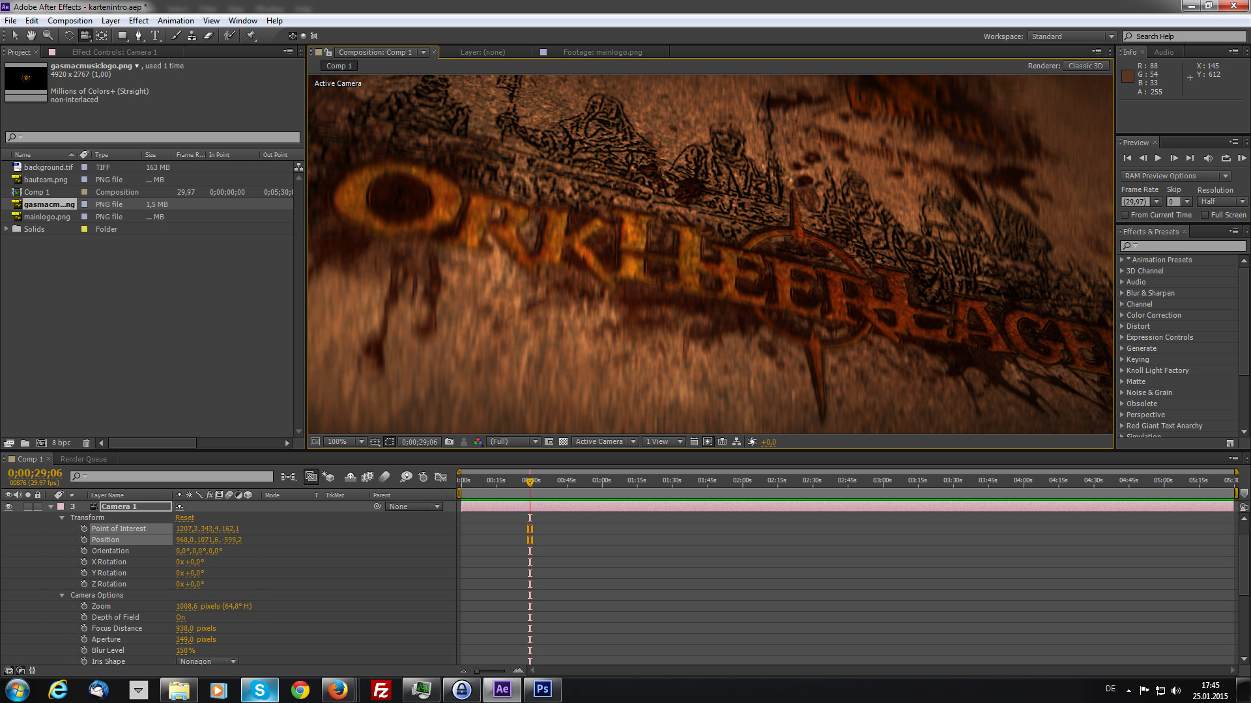
Task: Select the Clone Stamp tool
Action: click(192, 36)
